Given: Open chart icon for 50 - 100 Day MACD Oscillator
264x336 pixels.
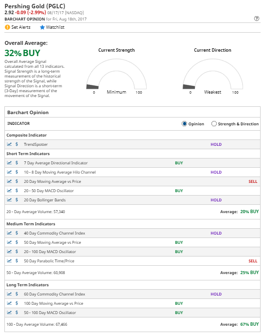Looking at the screenshot, I should coord(9,313).
